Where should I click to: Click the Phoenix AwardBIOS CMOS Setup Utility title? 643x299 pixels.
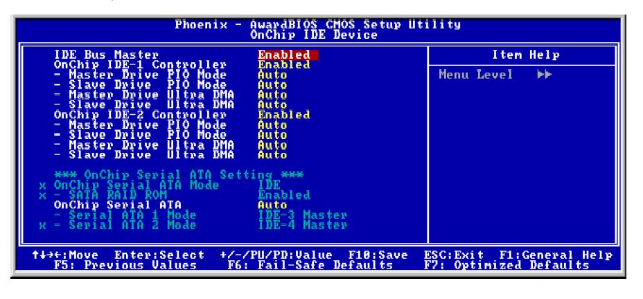point(318,25)
